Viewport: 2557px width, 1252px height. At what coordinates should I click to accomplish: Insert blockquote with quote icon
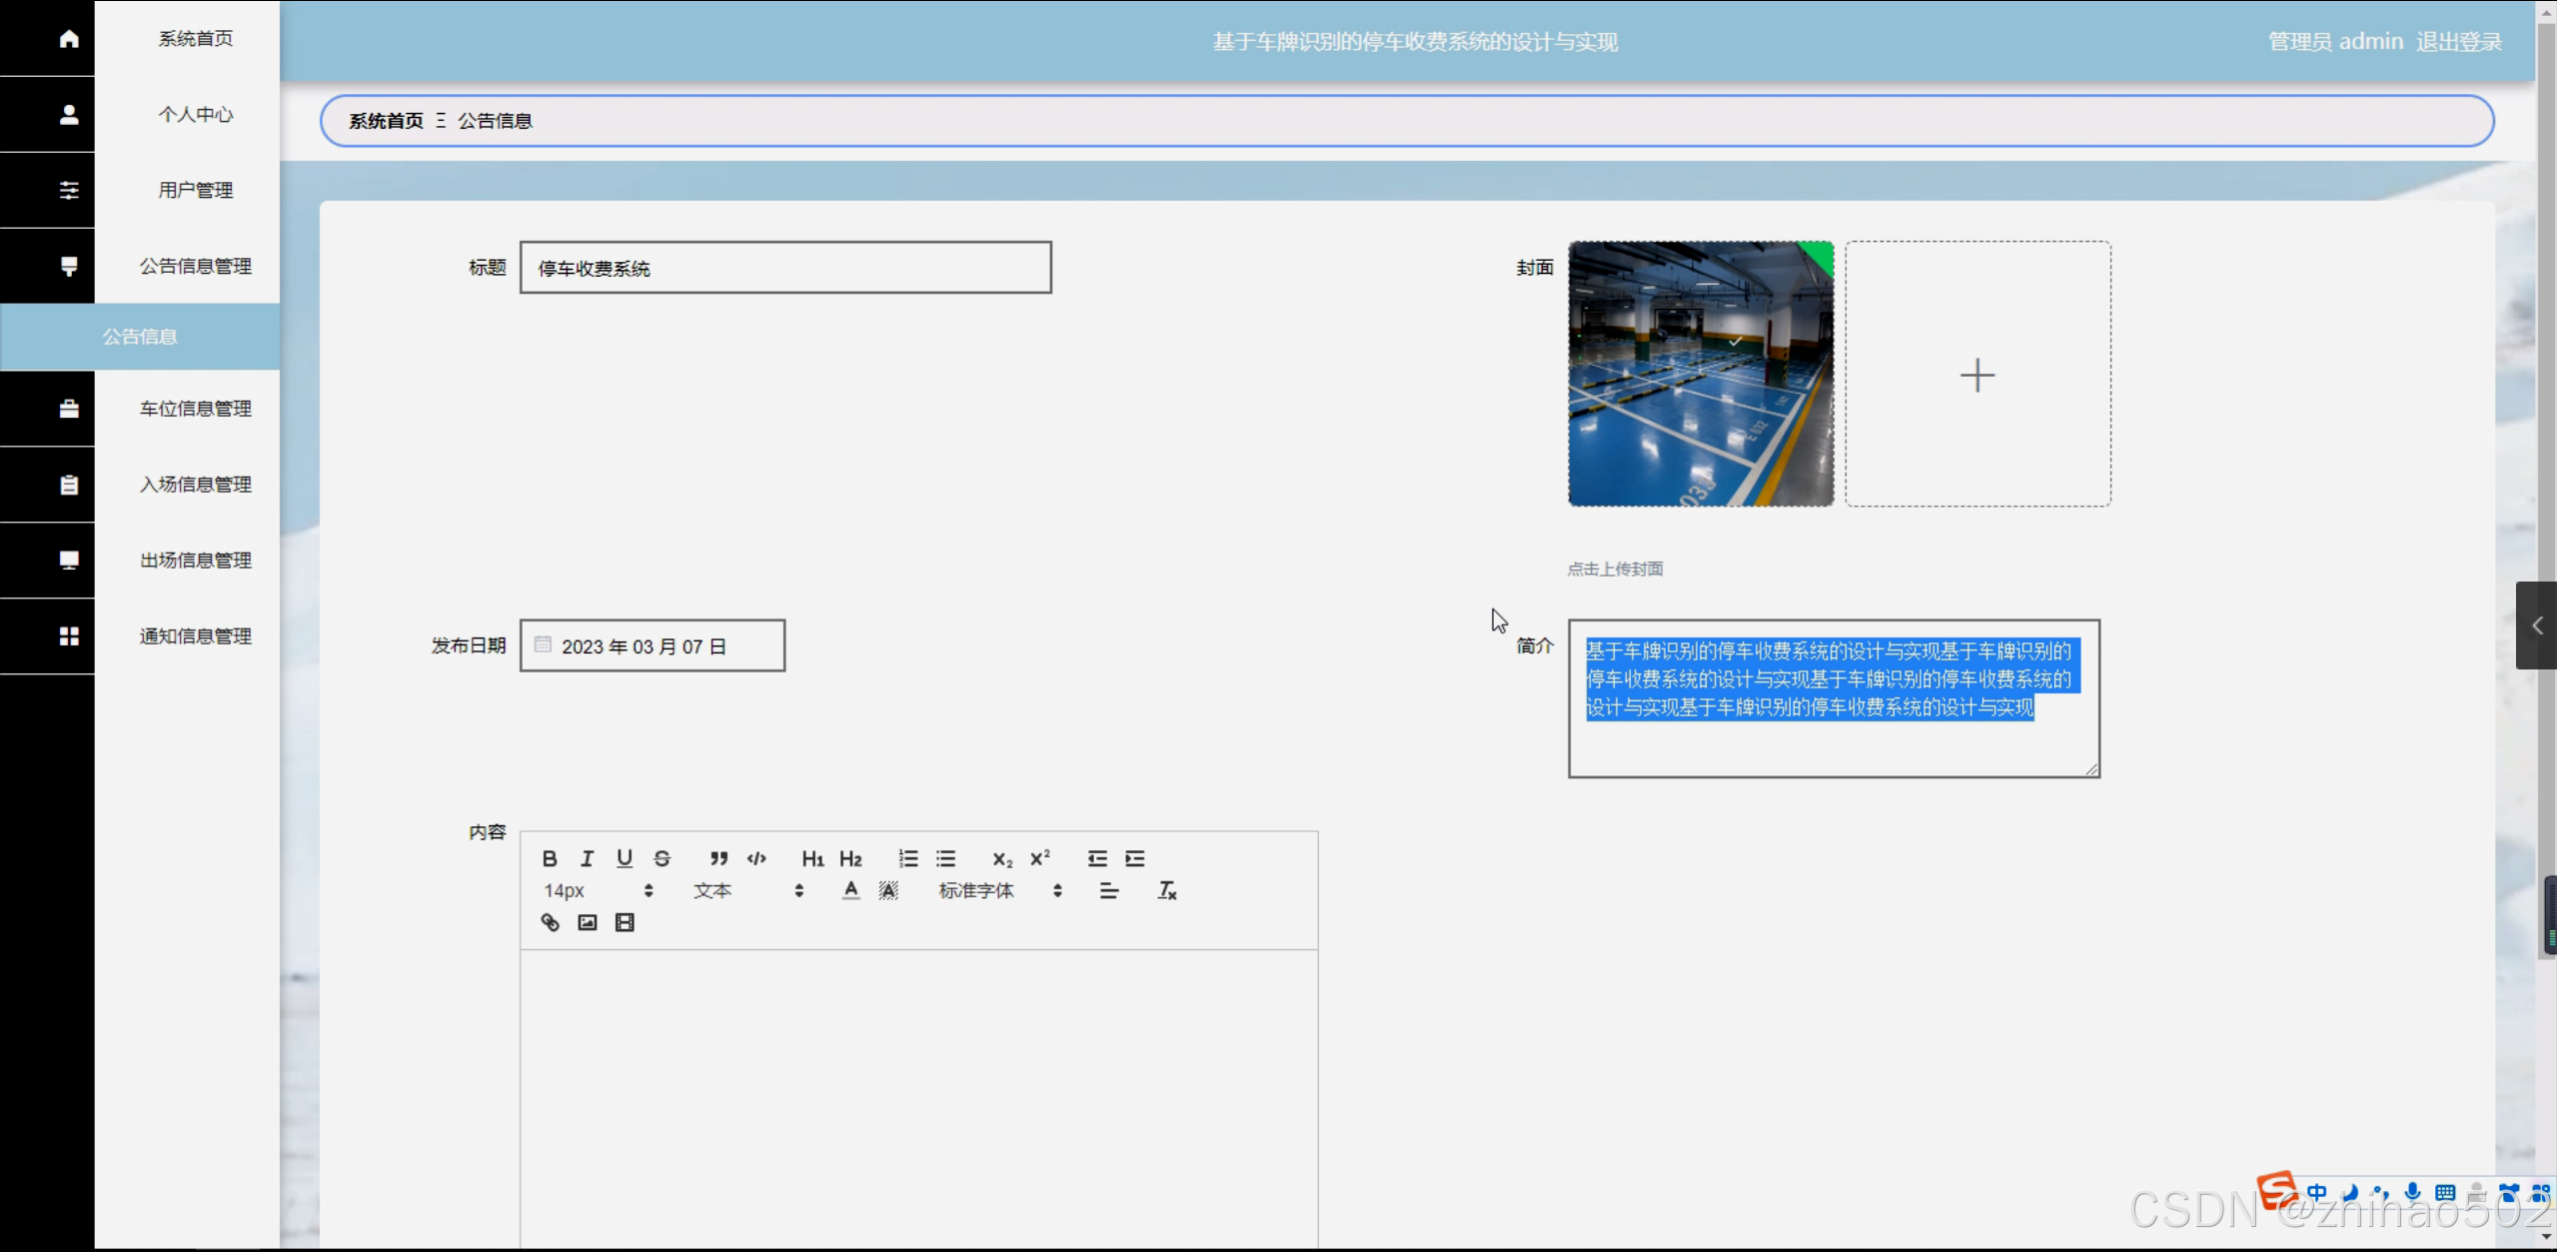coord(718,858)
